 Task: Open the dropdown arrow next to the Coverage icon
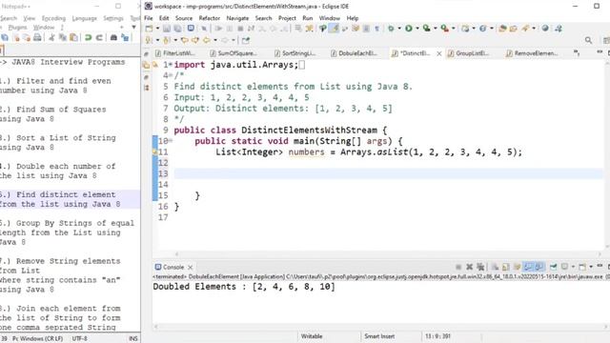pyautogui.click(x=435, y=29)
